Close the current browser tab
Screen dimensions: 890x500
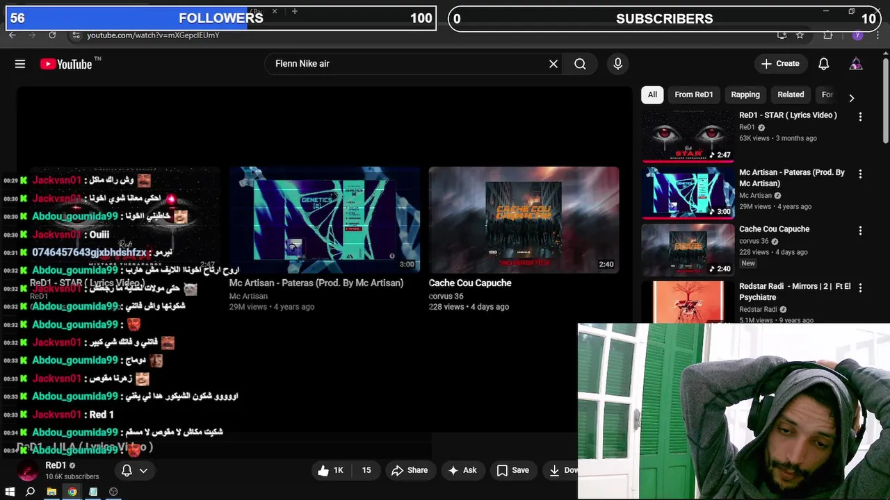pos(275,11)
